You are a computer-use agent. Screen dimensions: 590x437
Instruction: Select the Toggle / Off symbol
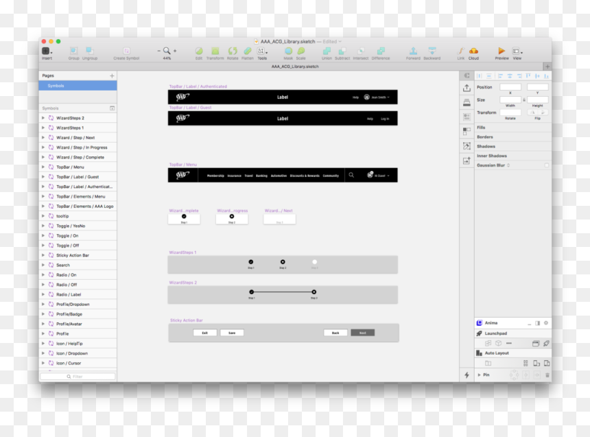78,246
